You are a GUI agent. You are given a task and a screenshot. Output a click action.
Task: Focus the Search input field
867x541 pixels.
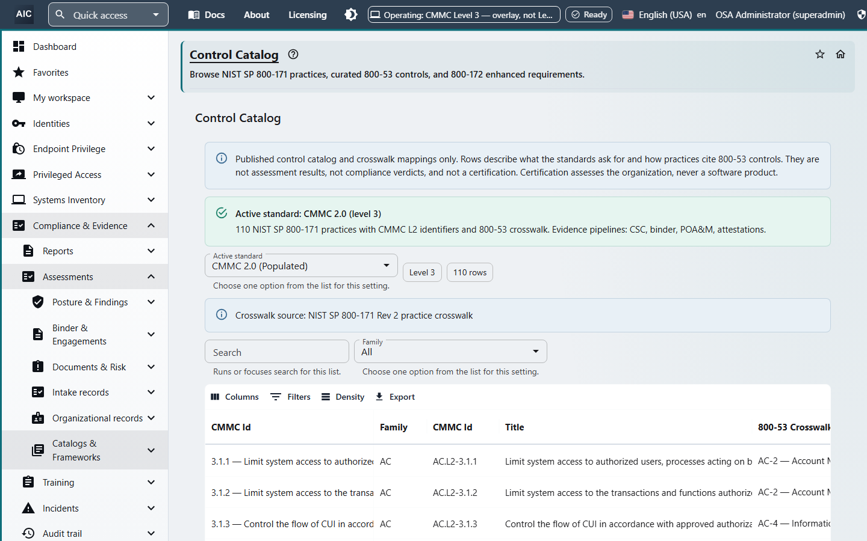(x=277, y=352)
